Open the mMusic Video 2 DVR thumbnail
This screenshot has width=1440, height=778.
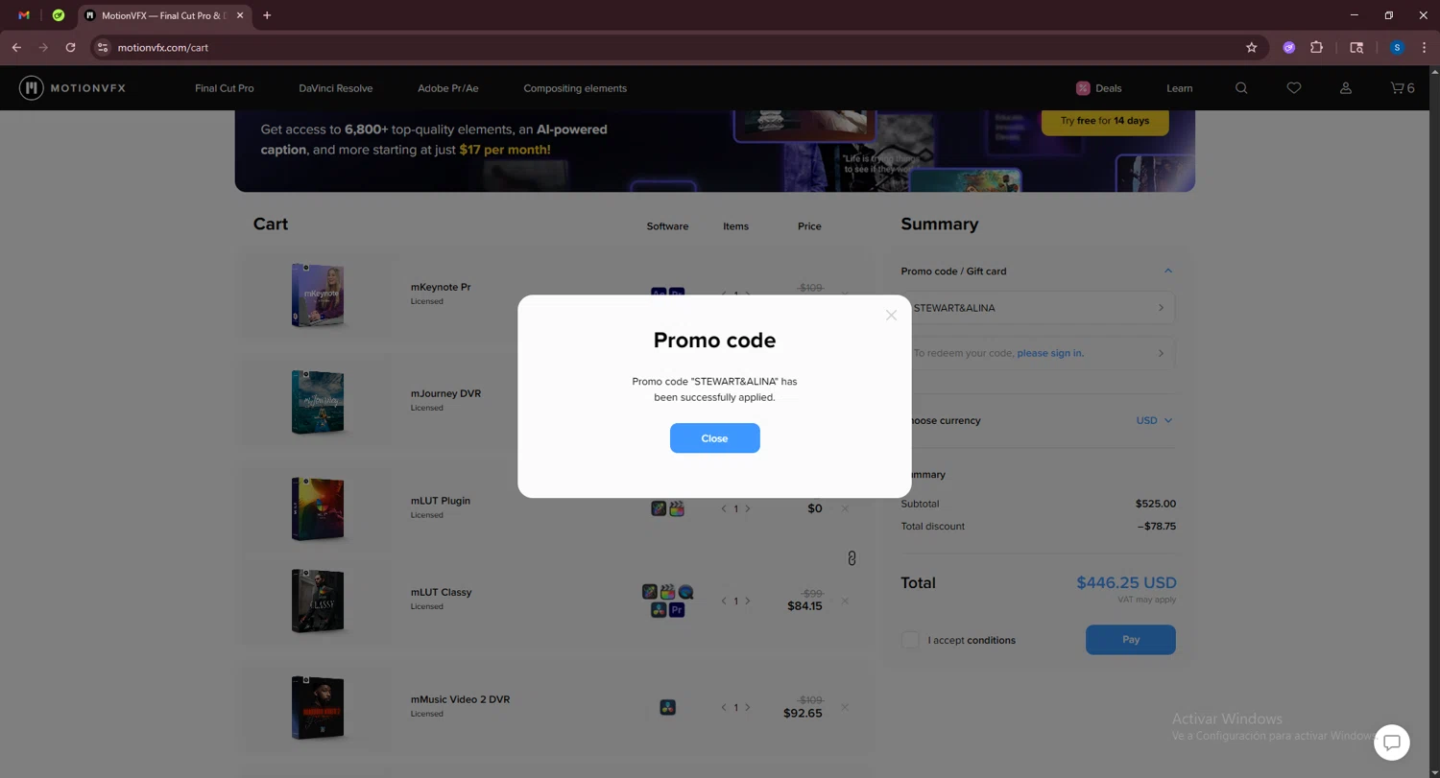click(318, 708)
